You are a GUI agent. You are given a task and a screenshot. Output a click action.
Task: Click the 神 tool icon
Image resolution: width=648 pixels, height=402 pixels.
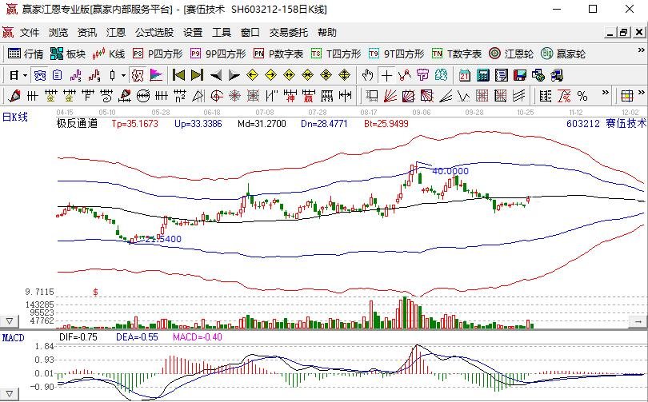click(290, 96)
